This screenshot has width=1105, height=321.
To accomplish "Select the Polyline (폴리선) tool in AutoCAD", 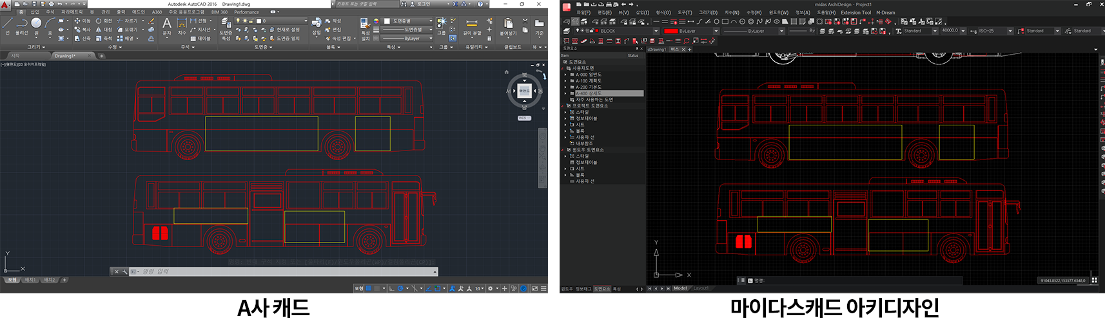I will 21,25.
